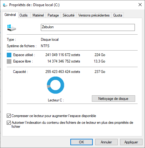Select the Général tab
The image size is (145, 148).
[x=10, y=15]
